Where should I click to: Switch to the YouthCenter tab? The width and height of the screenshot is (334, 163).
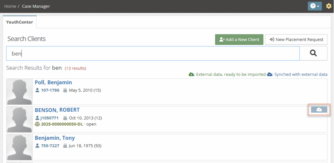coord(20,22)
